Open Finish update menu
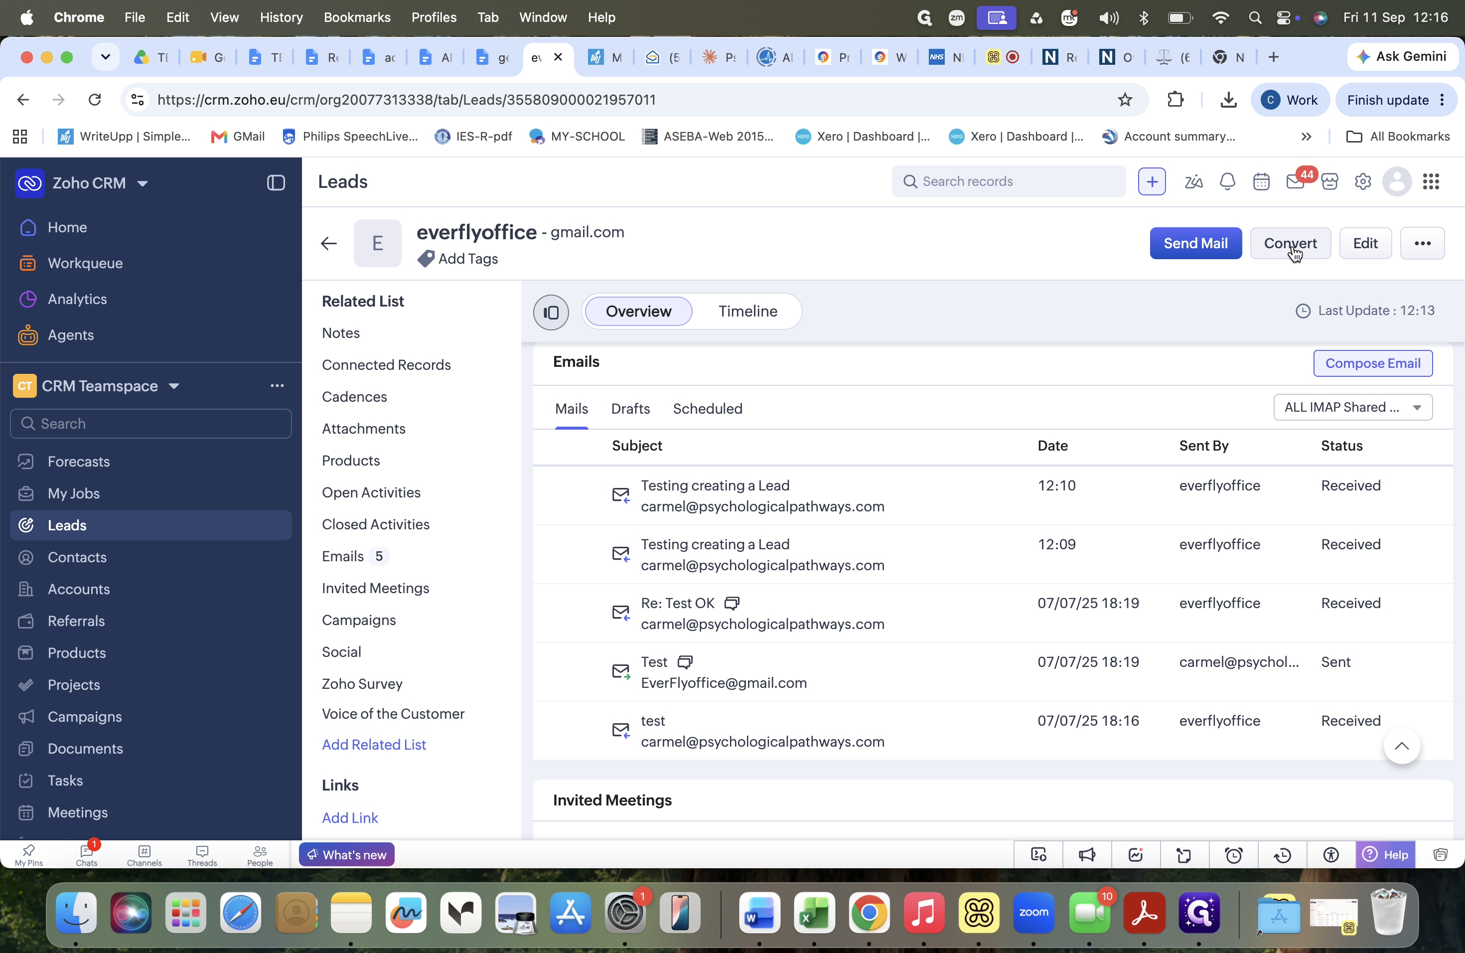1465x953 pixels. (x=1396, y=100)
